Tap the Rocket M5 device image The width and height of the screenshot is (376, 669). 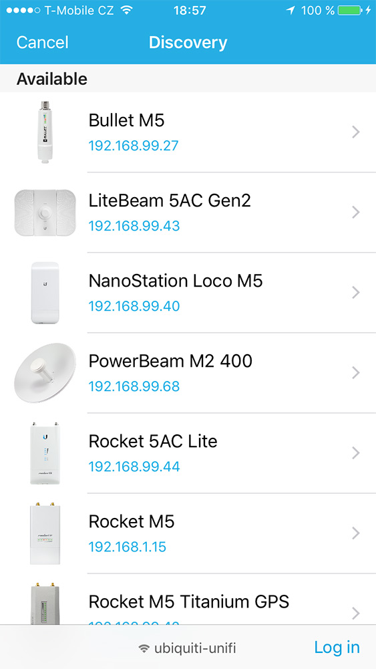(45, 533)
